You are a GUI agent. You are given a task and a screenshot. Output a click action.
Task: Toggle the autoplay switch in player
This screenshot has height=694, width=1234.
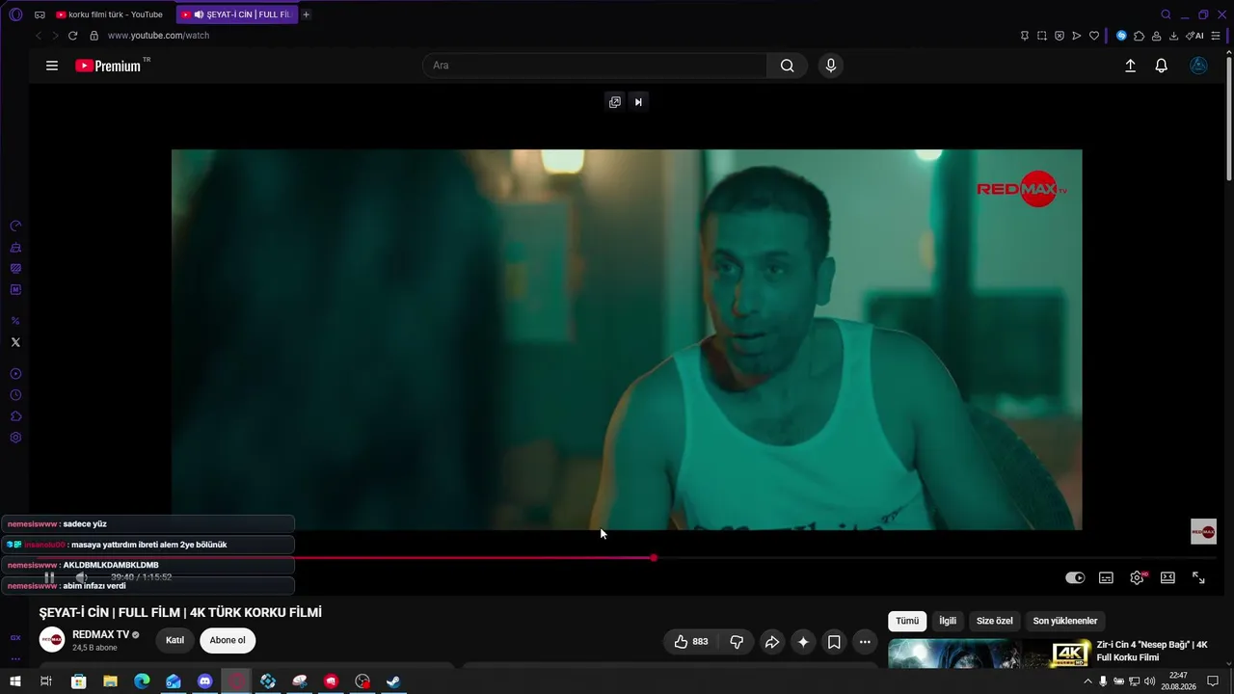[1075, 577]
